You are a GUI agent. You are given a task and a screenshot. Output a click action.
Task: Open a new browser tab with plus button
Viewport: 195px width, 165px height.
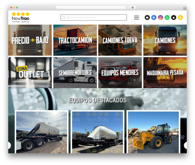(185, 9)
